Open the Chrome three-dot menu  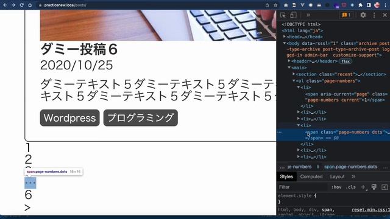[x=385, y=5]
